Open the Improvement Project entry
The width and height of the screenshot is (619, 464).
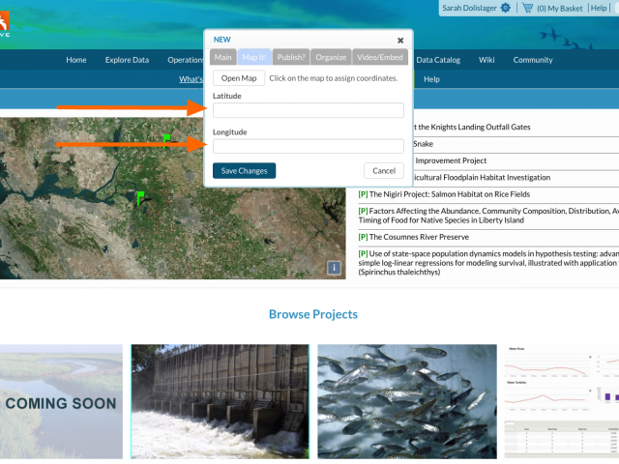point(451,160)
